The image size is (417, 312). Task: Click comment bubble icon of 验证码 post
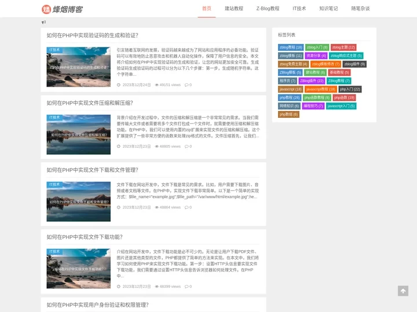coord(186,85)
